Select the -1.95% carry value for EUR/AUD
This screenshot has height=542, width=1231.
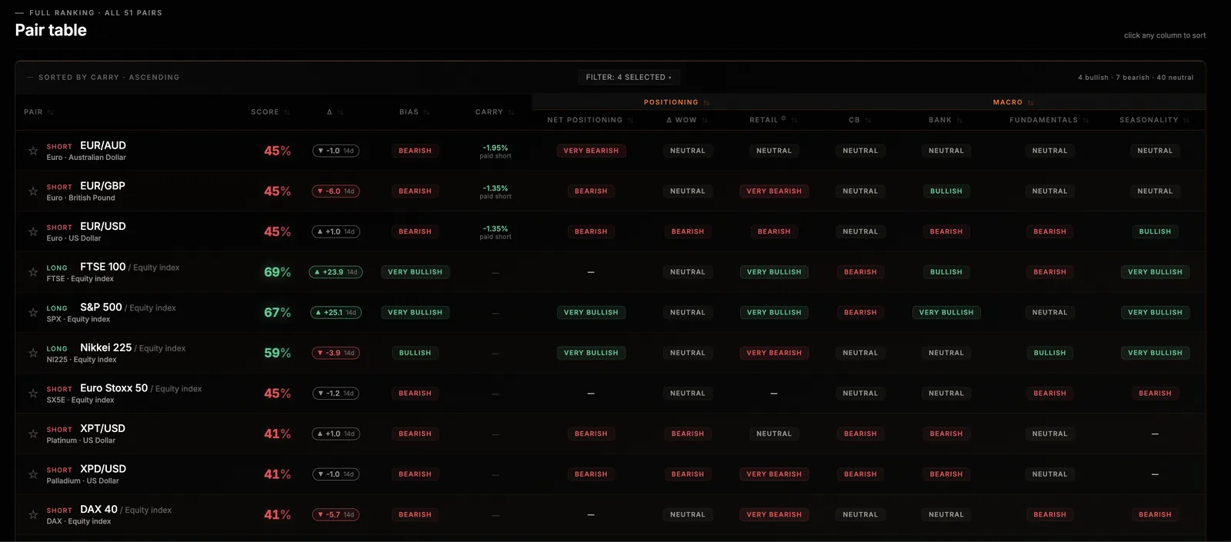[495, 148]
